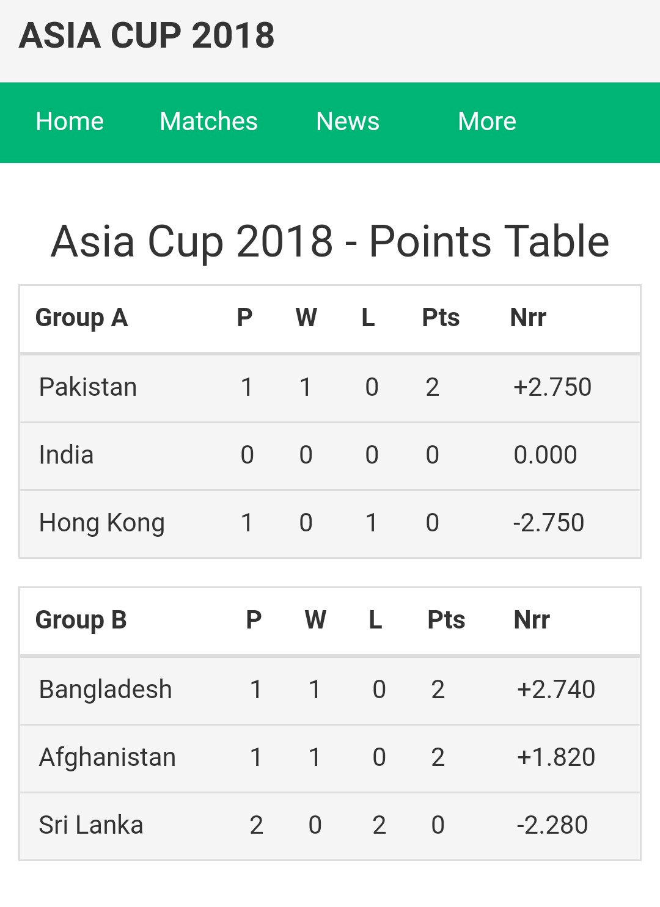Choose Afghanistan in Group B
The height and width of the screenshot is (907, 660).
coord(108,757)
